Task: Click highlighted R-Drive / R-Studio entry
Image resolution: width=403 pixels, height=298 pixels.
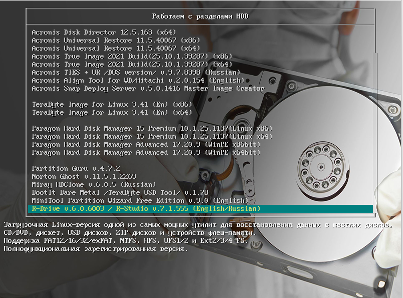Action: (x=146, y=208)
